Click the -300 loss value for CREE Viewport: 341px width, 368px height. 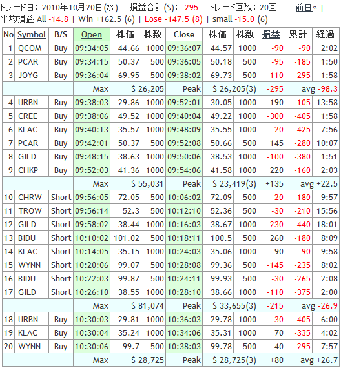click(x=275, y=116)
